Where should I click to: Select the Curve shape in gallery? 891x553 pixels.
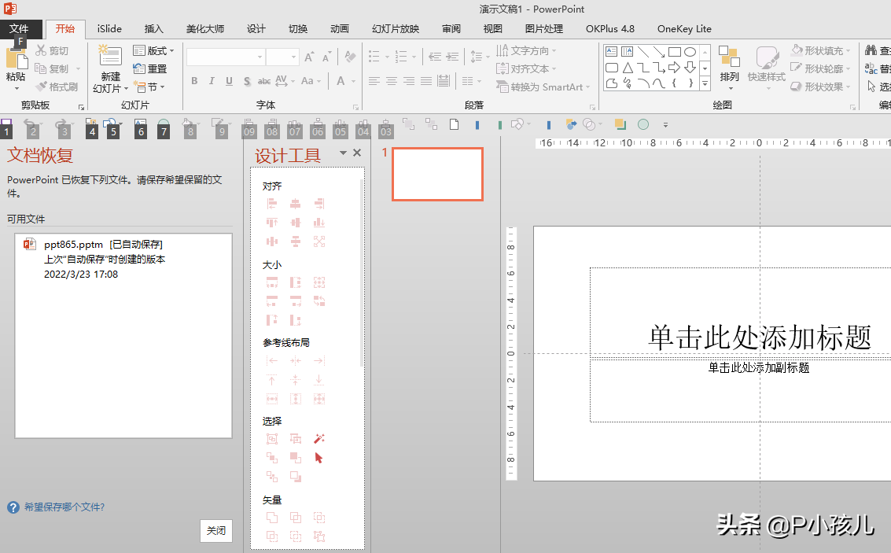pyautogui.click(x=658, y=83)
